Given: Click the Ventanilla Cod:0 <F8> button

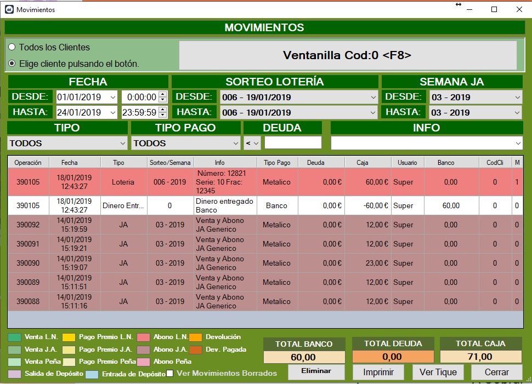Looking at the screenshot, I should coord(347,55).
